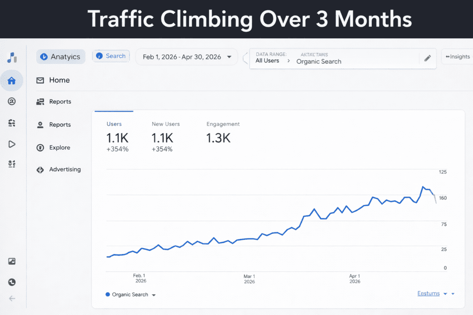Click the audience segments icon in the sidebar

(x=12, y=123)
